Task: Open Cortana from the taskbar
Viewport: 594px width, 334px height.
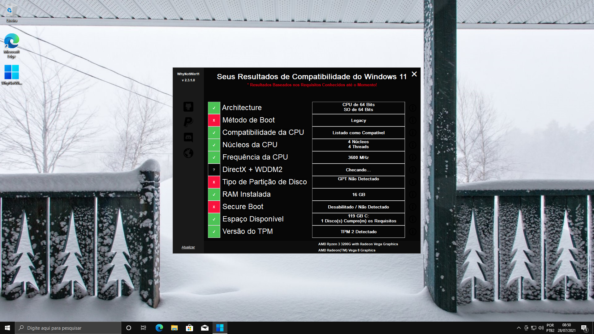Action: 129,328
